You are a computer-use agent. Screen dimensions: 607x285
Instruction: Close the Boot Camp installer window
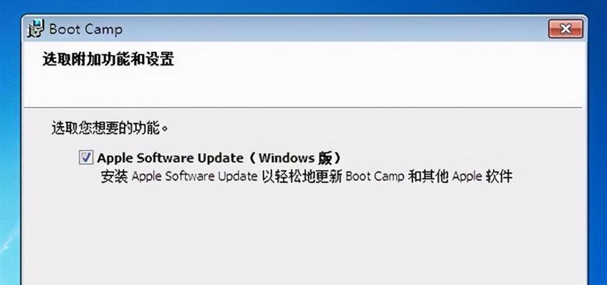point(565,28)
